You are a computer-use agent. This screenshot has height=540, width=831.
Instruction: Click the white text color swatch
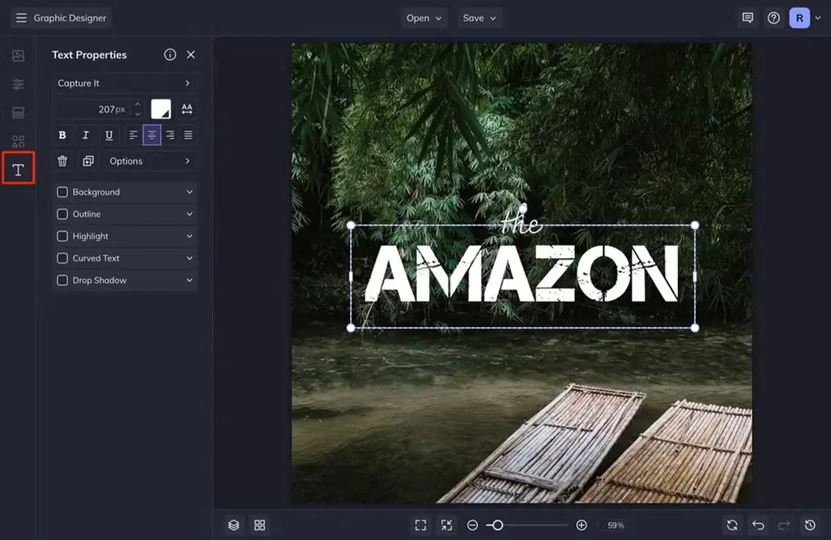161,109
